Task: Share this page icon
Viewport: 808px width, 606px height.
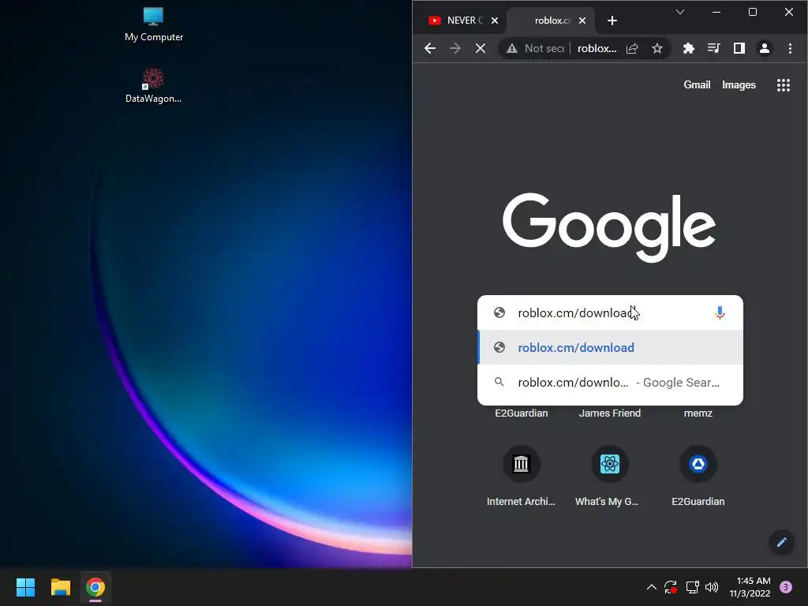Action: [x=632, y=48]
